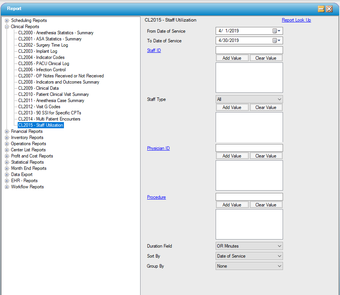340x295 pixels.
Task: Select CL2011 - Anesthesia Case Summary report
Action: [x=51, y=101]
